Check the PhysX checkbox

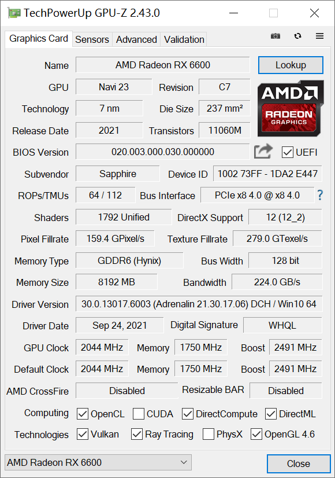click(x=208, y=434)
